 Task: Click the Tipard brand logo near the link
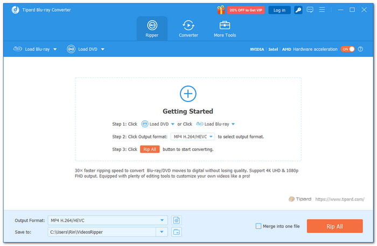click(300, 199)
